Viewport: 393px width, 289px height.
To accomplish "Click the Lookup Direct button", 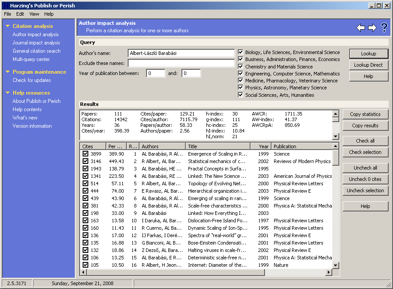I will pos(369,65).
